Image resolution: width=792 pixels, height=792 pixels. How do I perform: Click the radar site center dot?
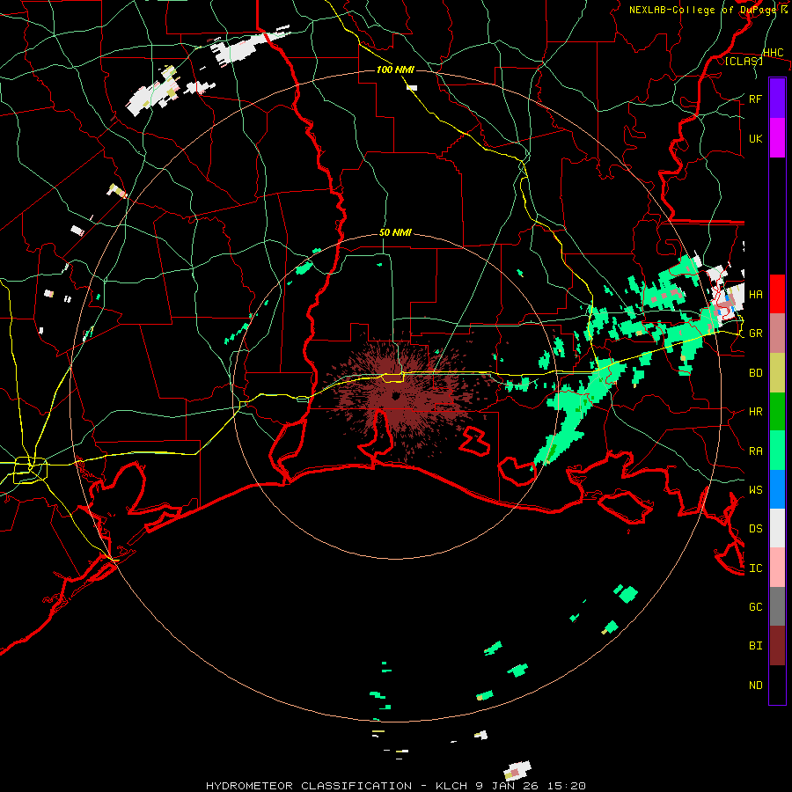pyautogui.click(x=395, y=395)
